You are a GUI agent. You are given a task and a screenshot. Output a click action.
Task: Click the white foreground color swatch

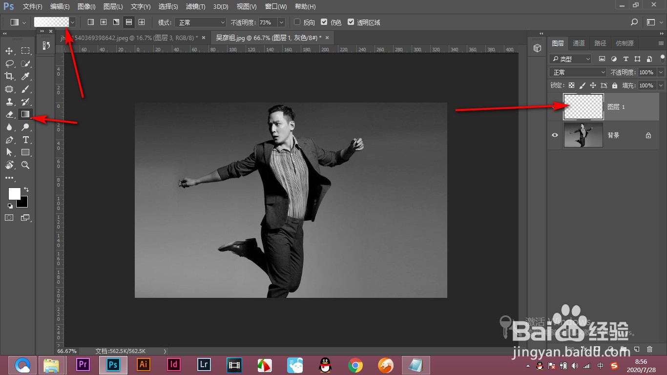(14, 193)
